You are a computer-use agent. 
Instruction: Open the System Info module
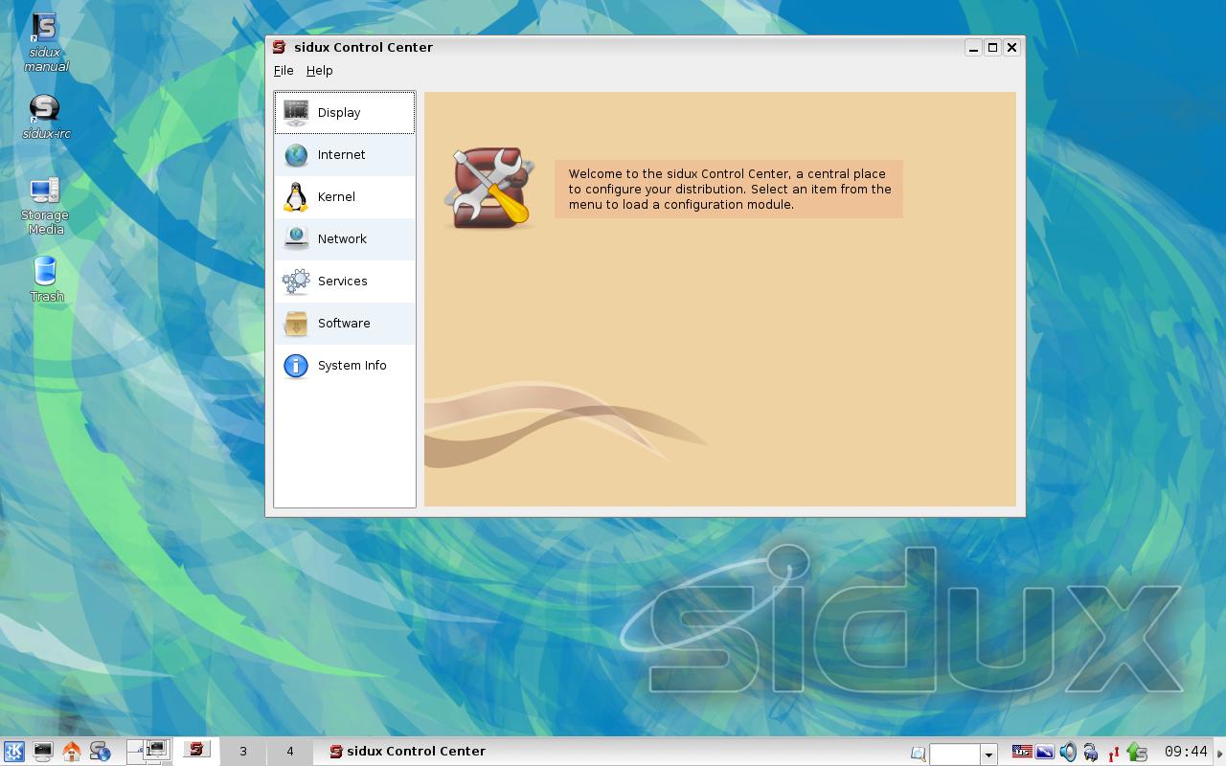(344, 365)
